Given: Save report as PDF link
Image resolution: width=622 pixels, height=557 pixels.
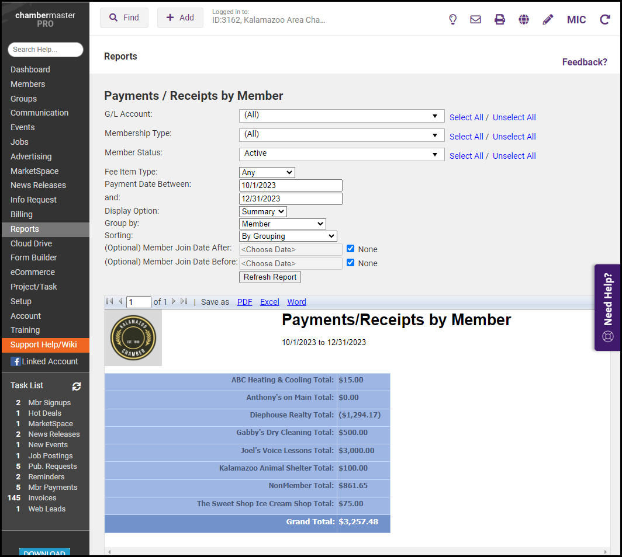Looking at the screenshot, I should coord(244,302).
